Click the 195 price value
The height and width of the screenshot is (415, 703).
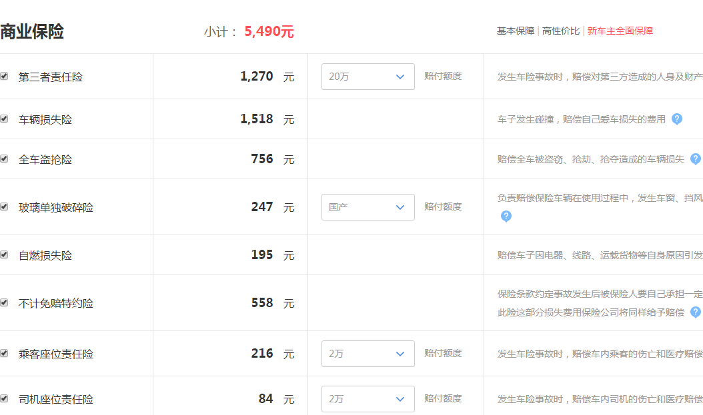[262, 254]
